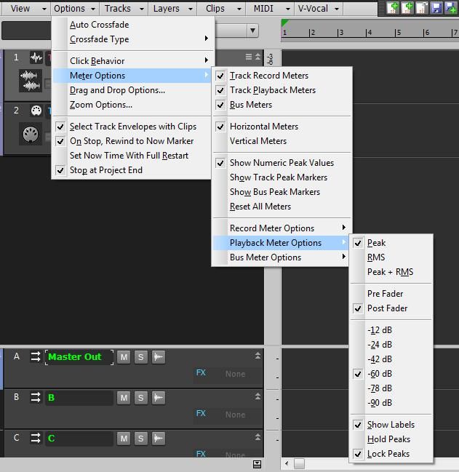
Task: Solo the Master Out bus
Action: pyautogui.click(x=141, y=357)
